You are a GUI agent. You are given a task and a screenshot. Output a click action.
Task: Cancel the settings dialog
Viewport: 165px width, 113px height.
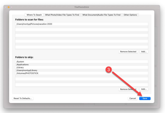pyautogui.click(x=133, y=98)
